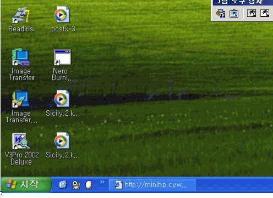Click the white egg icon in Quick Launch
Image resolution: width=273 pixels, height=198 pixels.
(89, 185)
